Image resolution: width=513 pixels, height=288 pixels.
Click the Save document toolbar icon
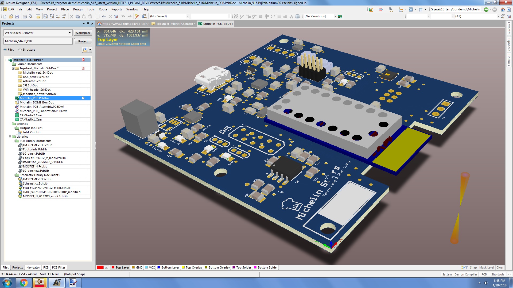tap(17, 17)
